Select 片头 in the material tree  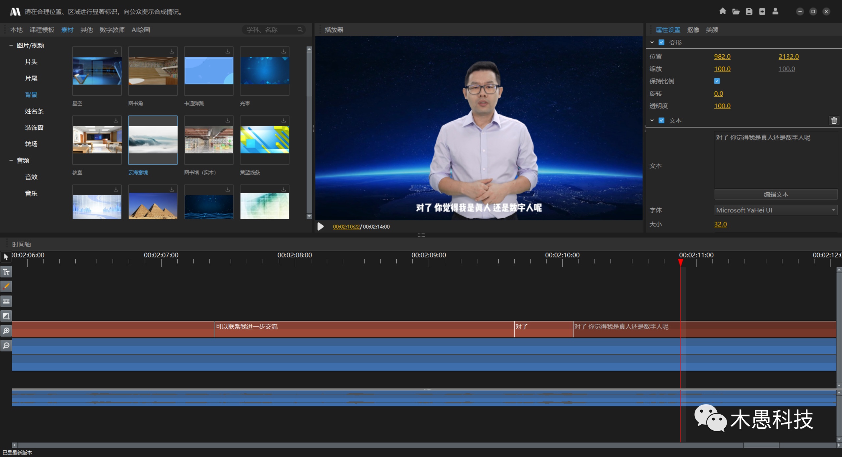click(31, 62)
